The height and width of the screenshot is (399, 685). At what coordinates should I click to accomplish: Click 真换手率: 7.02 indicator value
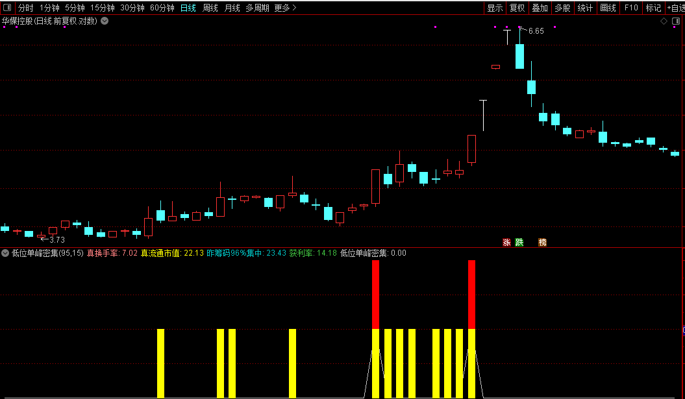pos(112,253)
